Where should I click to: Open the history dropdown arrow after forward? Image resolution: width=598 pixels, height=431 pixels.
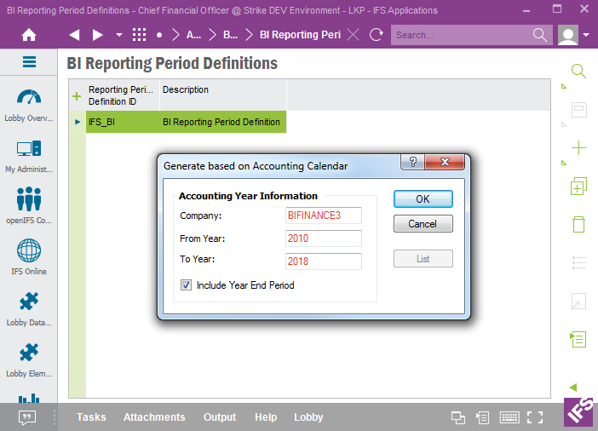pyautogui.click(x=118, y=35)
